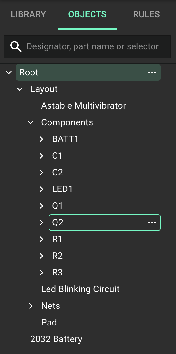Expand the LED1 component chevron
This screenshot has height=354, width=176.
tap(41, 189)
